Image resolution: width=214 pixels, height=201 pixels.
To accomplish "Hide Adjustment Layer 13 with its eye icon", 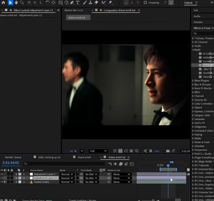I will pos(1,178).
